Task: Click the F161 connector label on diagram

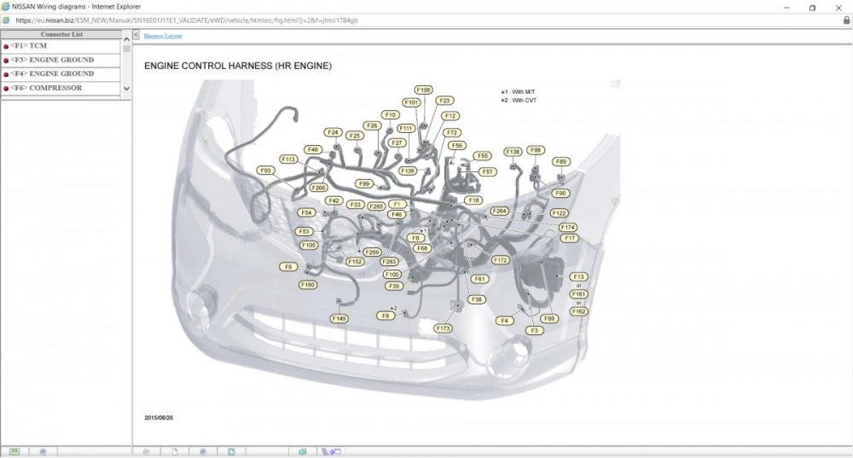Action: (x=579, y=294)
